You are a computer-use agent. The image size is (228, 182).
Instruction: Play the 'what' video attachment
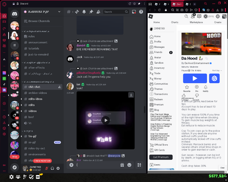[x=106, y=120]
